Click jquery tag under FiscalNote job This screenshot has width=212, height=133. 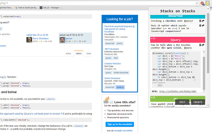coord(120,43)
